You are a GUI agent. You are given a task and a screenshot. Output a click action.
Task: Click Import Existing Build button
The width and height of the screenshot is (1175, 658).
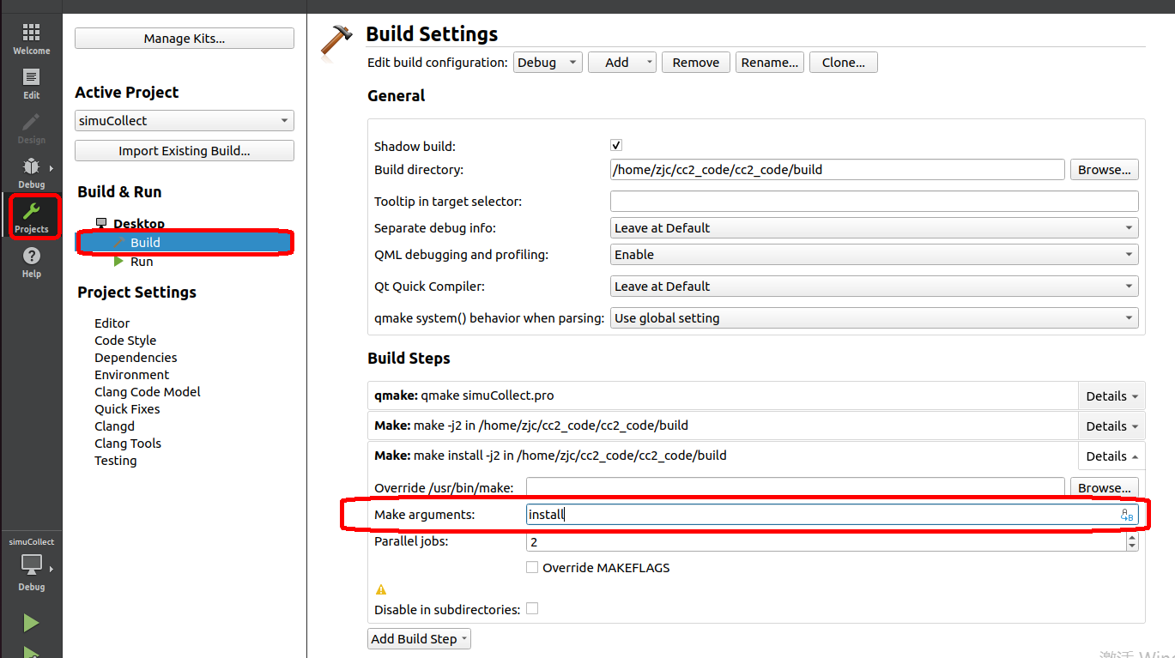click(x=185, y=151)
